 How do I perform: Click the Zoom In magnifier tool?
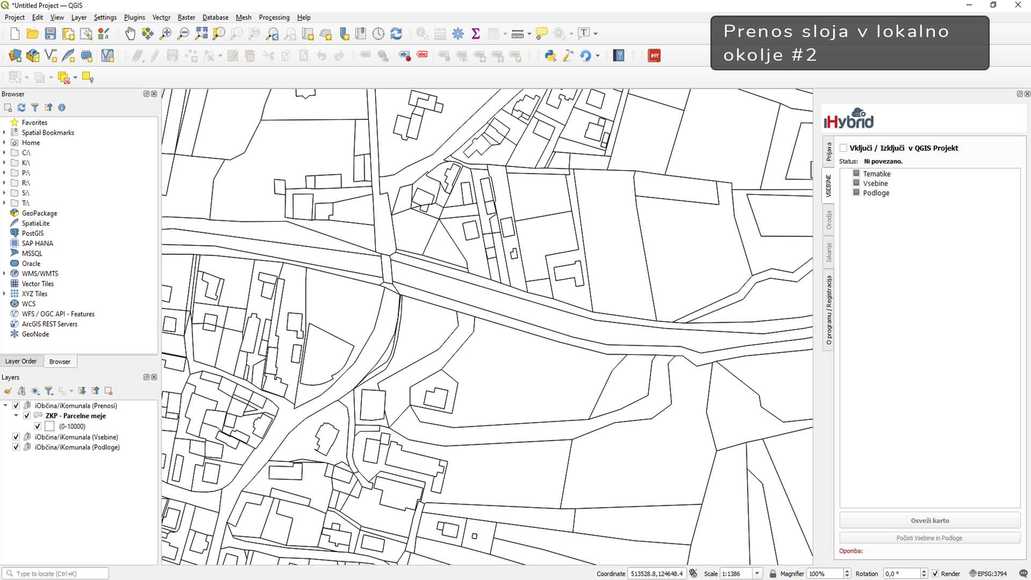click(x=165, y=34)
